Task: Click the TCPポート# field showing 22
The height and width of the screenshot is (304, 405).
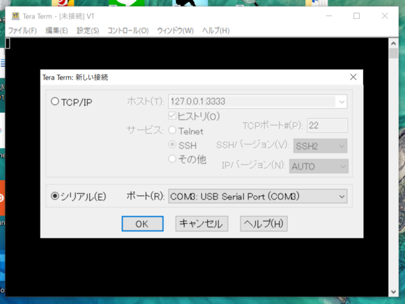Action: tap(327, 126)
